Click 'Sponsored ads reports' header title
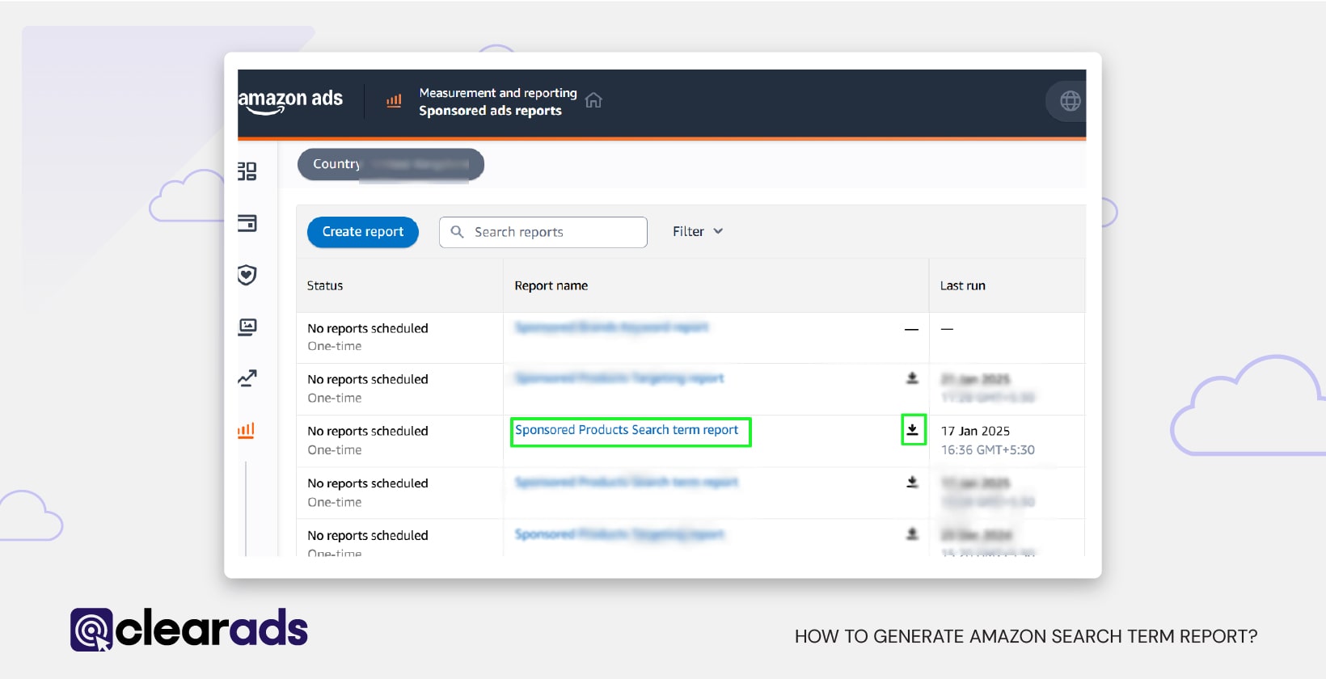This screenshot has width=1326, height=679. tap(490, 111)
